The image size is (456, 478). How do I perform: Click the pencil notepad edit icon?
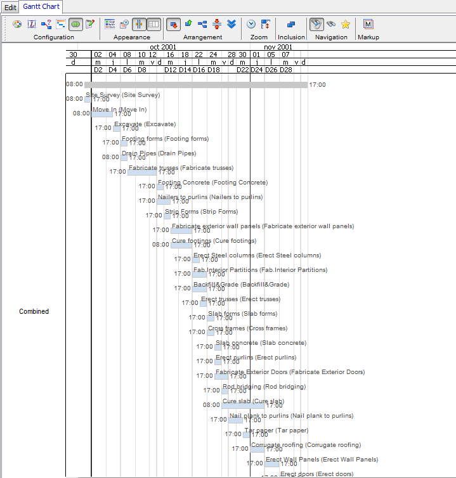(90, 24)
